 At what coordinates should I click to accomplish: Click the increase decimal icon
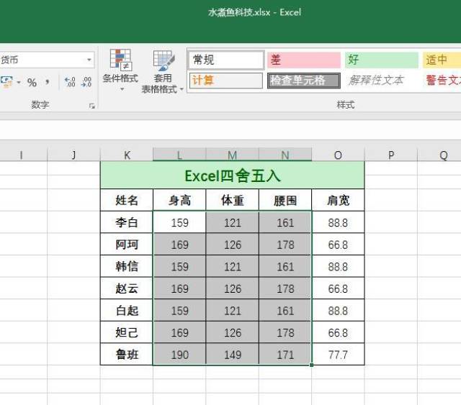click(x=70, y=83)
